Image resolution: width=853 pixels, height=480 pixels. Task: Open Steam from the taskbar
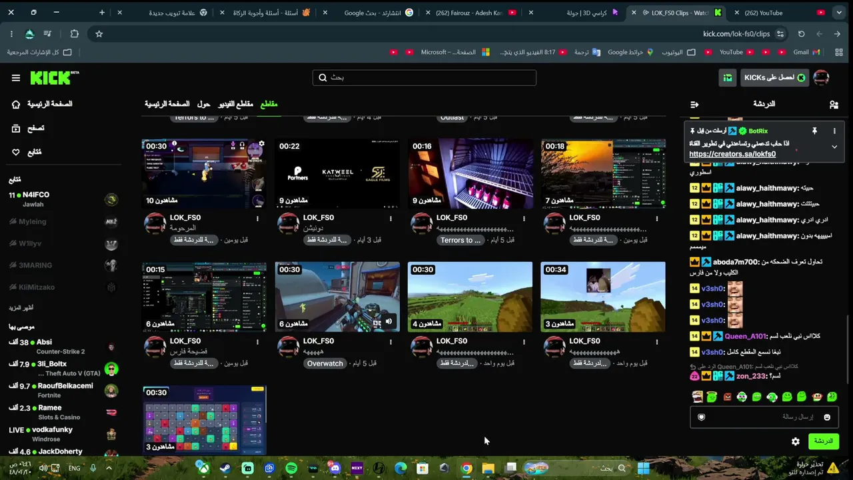tap(225, 468)
